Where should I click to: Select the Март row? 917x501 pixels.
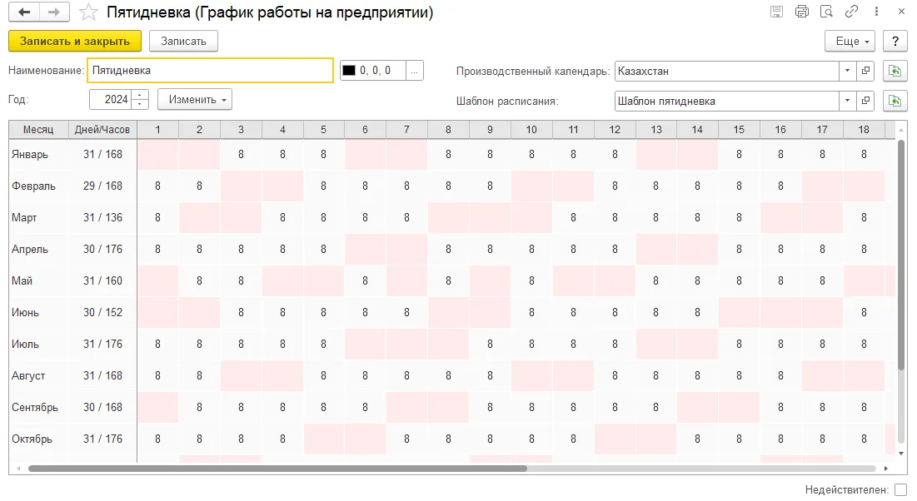coord(452,217)
